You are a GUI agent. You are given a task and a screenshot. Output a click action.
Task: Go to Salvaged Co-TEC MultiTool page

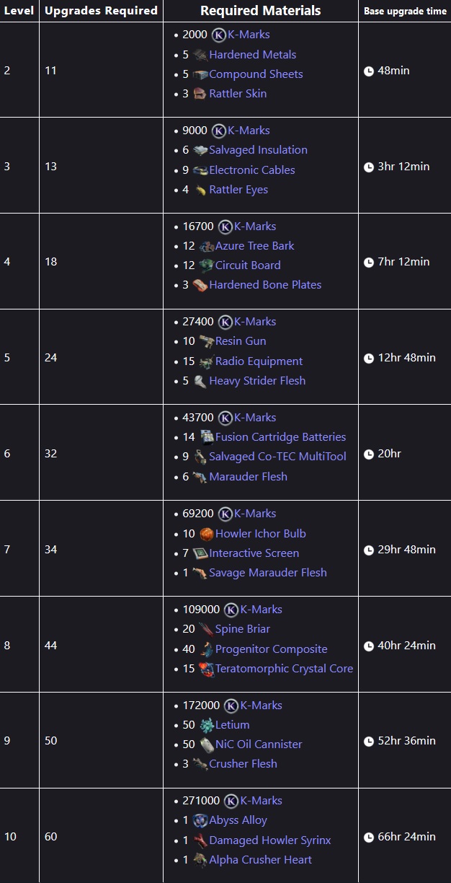tap(277, 457)
